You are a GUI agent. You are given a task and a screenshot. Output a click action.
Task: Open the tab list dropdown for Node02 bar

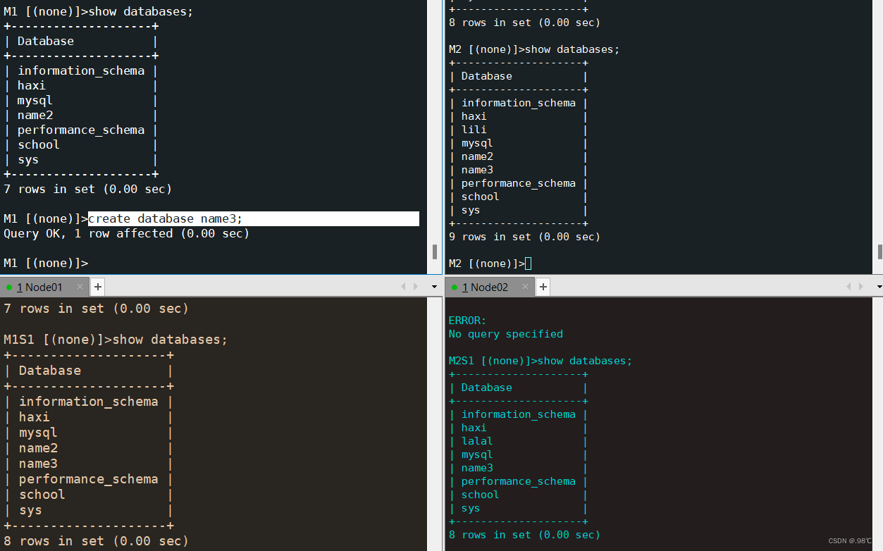[x=879, y=287]
